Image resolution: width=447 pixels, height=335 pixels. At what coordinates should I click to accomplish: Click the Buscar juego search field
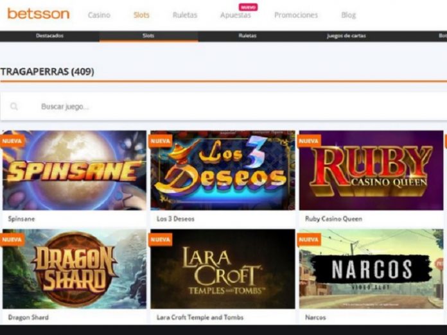223,107
